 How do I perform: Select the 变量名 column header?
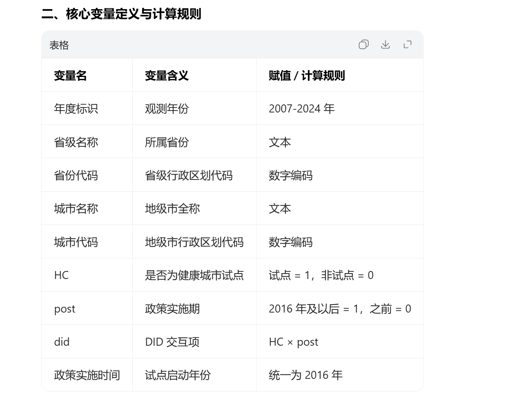(x=71, y=75)
